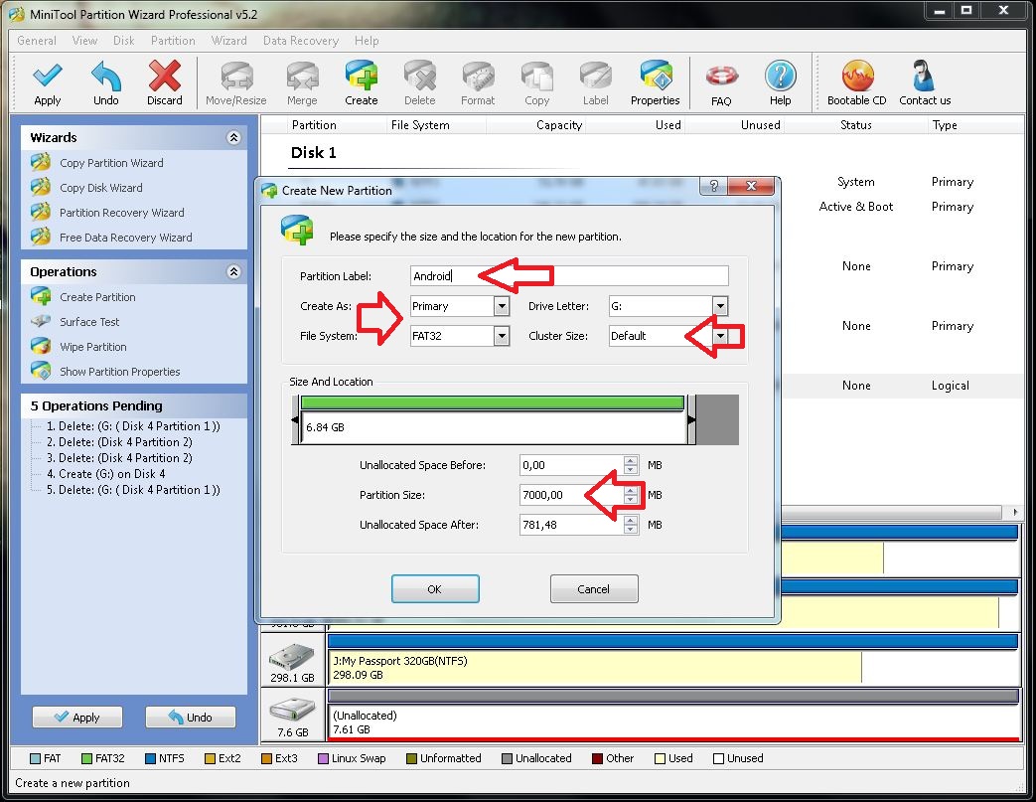Open the Create As dropdown

pyautogui.click(x=502, y=306)
